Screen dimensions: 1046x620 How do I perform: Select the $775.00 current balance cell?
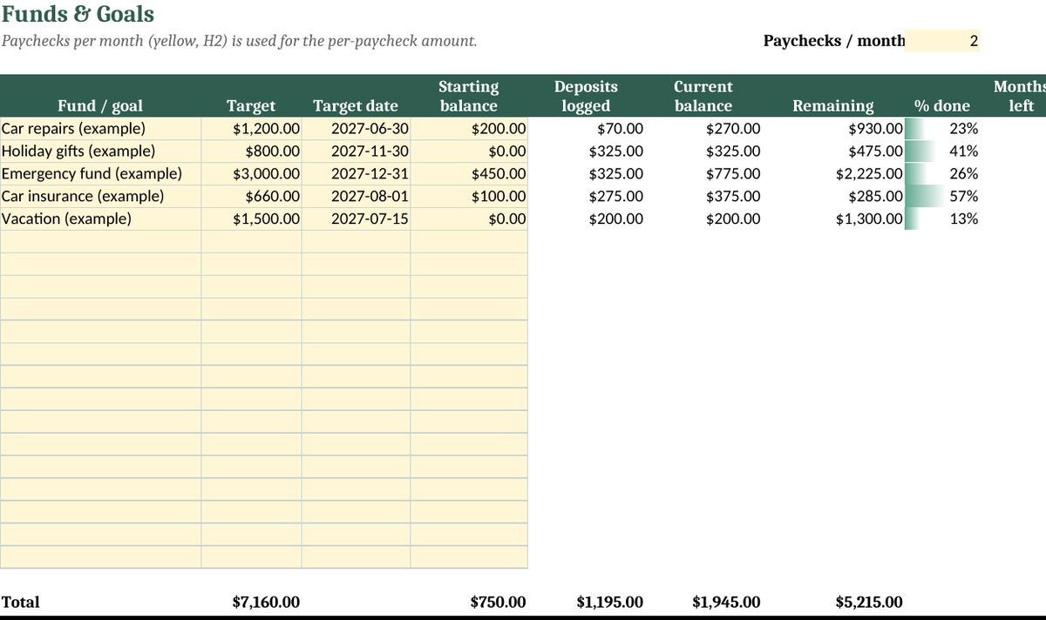[x=703, y=174]
